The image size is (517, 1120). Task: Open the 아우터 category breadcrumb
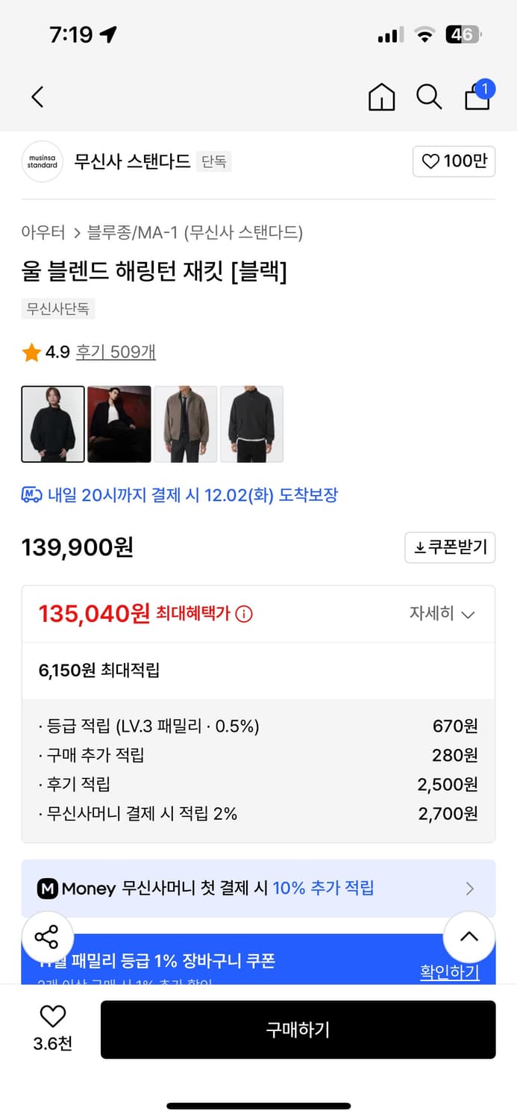point(43,232)
